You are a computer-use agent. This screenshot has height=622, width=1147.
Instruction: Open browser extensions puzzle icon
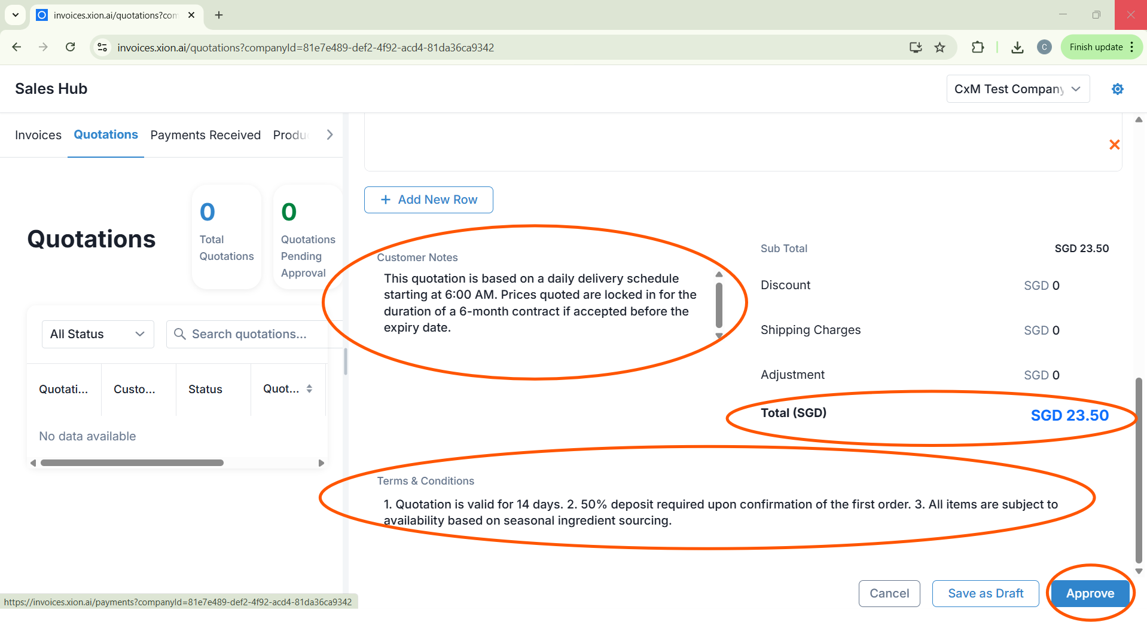pyautogui.click(x=978, y=47)
